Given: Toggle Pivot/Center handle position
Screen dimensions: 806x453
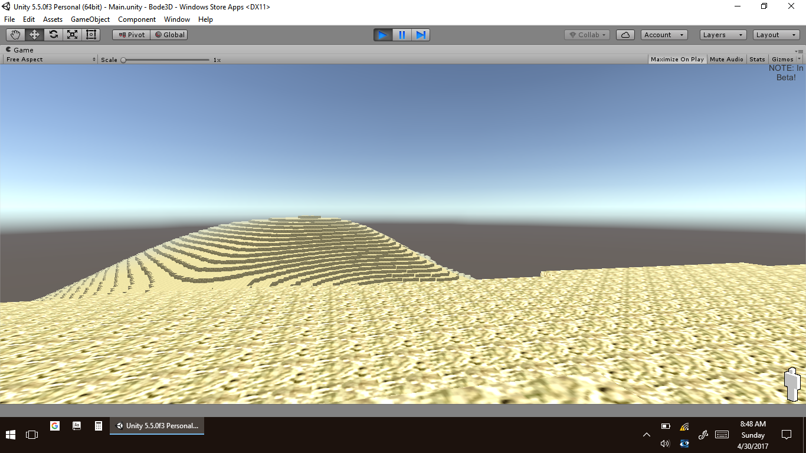Looking at the screenshot, I should pyautogui.click(x=132, y=35).
